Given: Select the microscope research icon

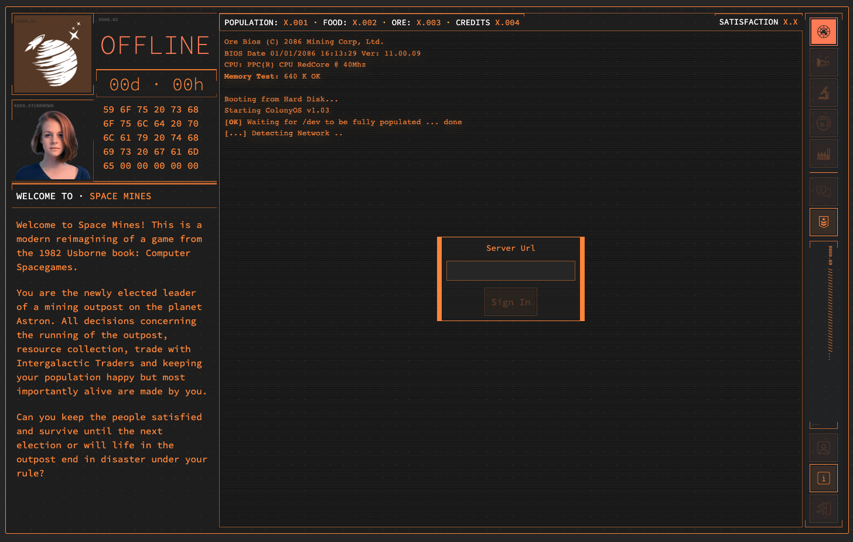Looking at the screenshot, I should coord(823,93).
